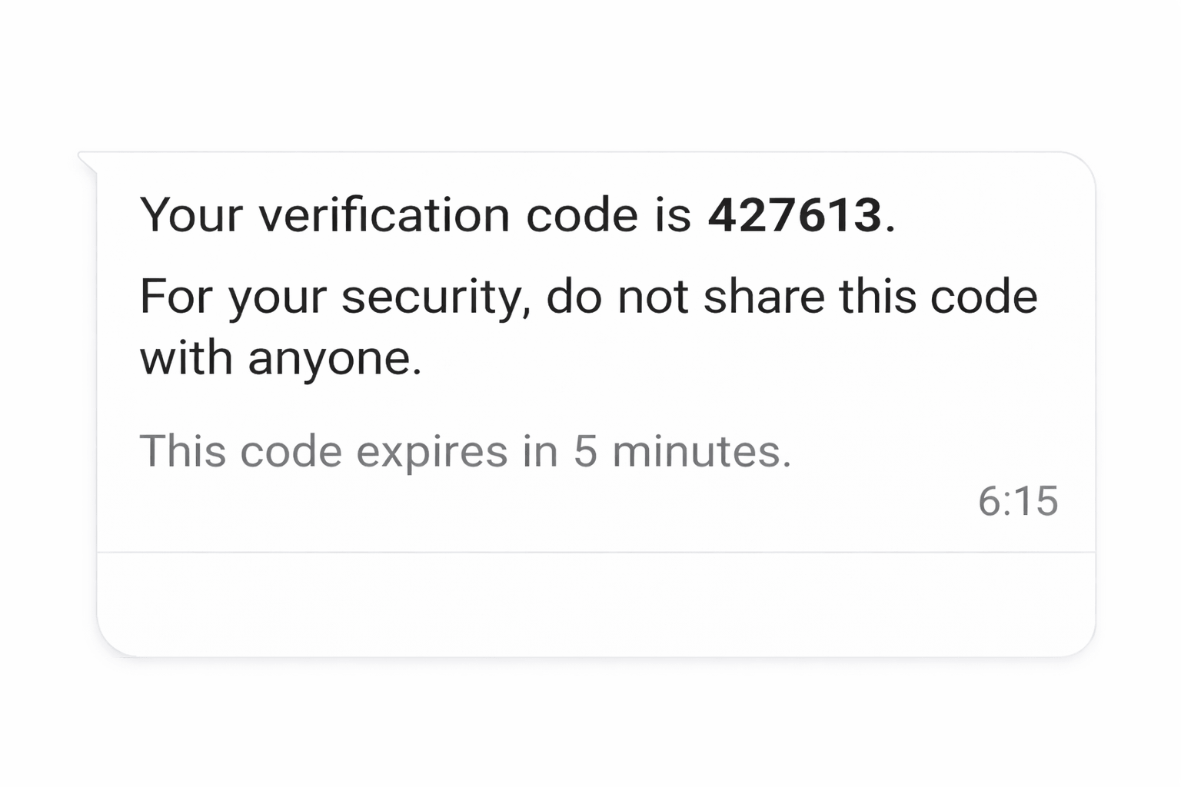Screen dimensions: 1181x787
Task: Click the "This code expires in 5 minutes" text
Action: pyautogui.click(x=464, y=451)
